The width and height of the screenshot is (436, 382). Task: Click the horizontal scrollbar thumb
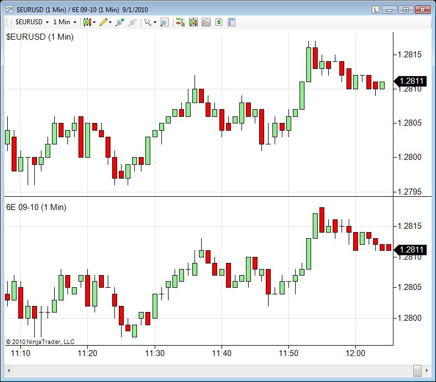tap(417, 370)
